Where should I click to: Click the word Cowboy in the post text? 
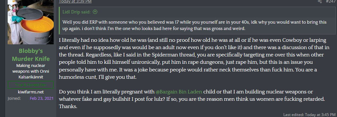coord(290,40)
